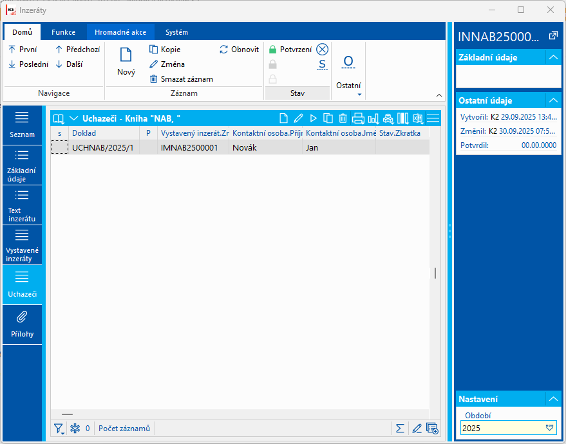Click the Vystavený inzerát column header

193,133
